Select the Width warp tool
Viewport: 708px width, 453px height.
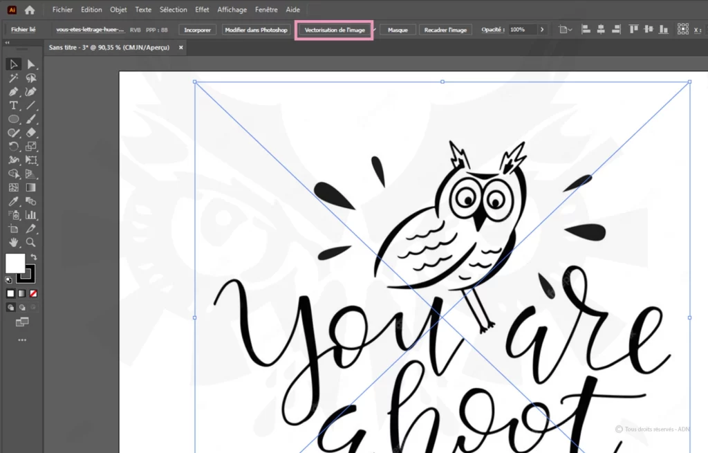pos(14,160)
